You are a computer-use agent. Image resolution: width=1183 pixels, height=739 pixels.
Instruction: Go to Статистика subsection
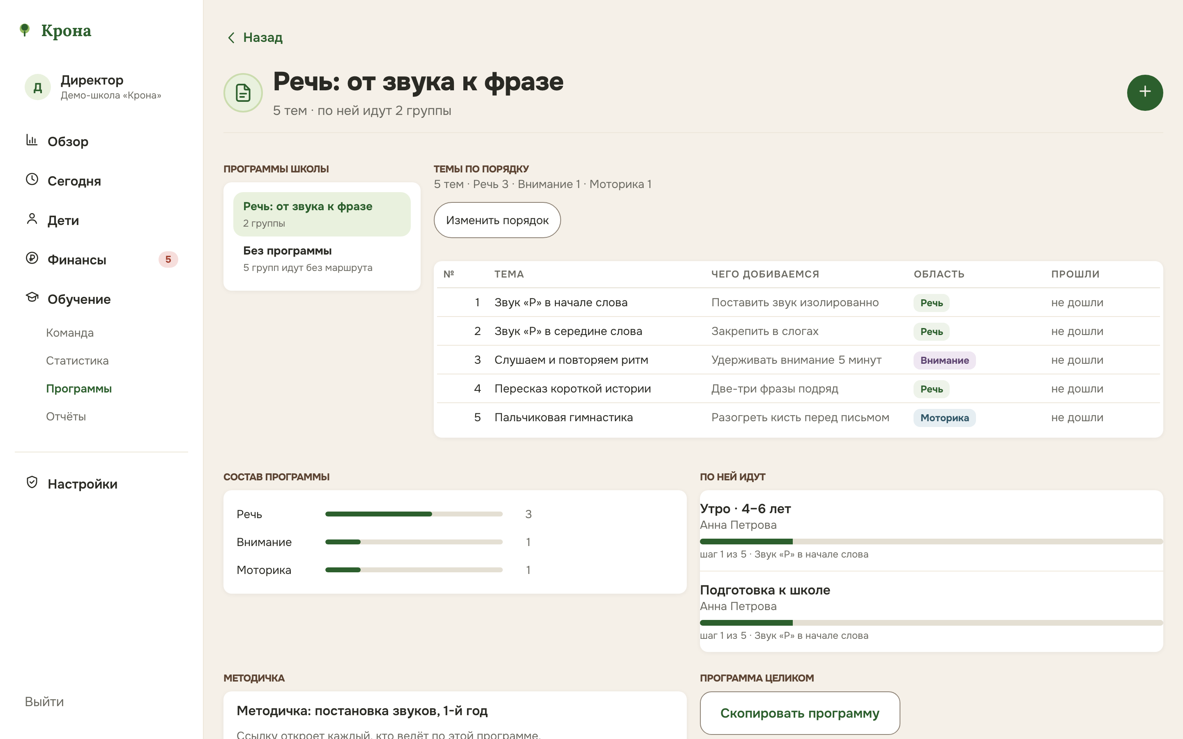77,361
